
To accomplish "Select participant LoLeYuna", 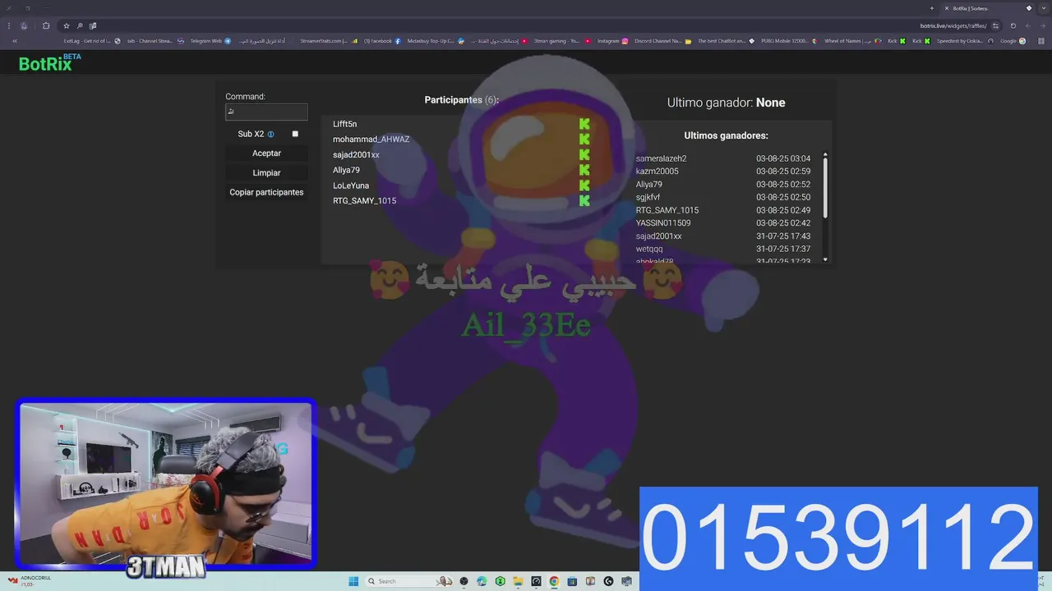I will (x=351, y=186).
